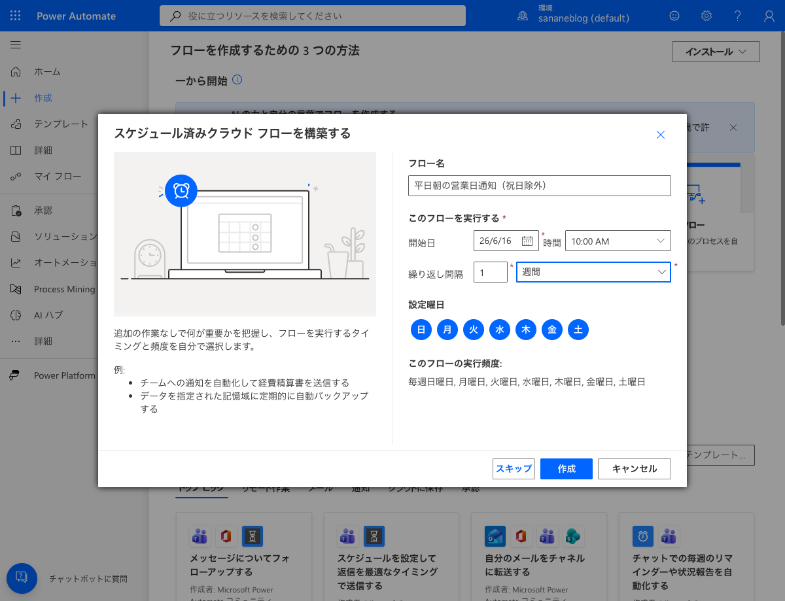Image resolution: width=785 pixels, height=601 pixels.
Task: Open the app launcher waffle icon
Action: click(16, 16)
